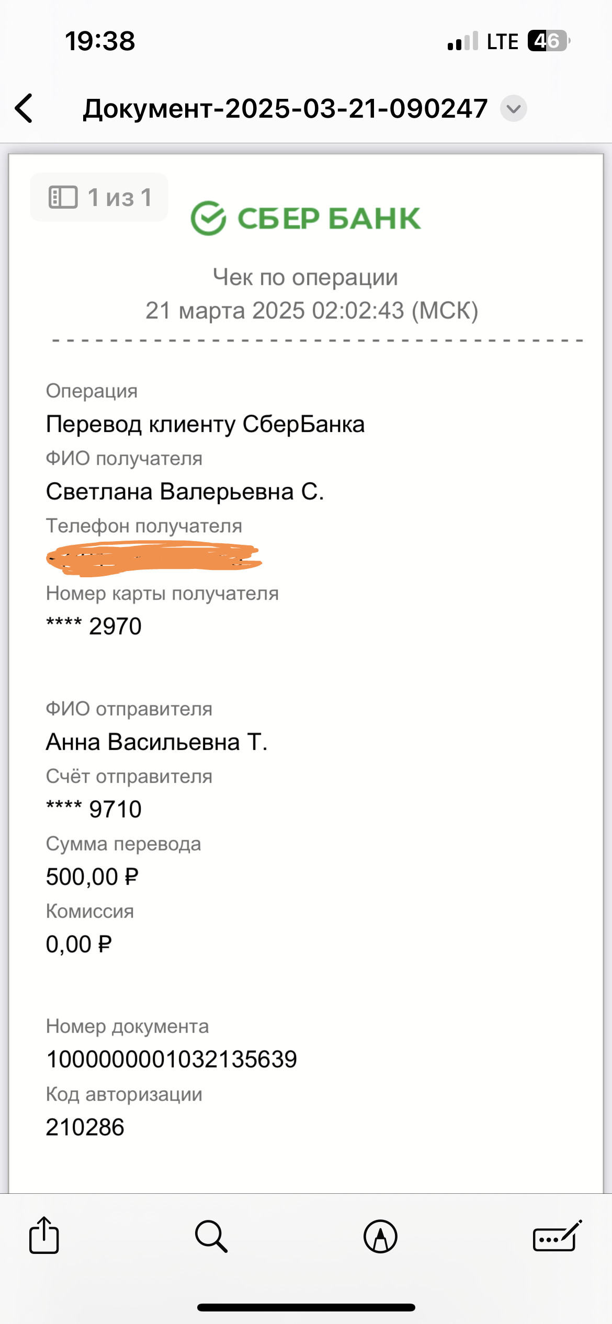Tap the orange-redacted recipient phone number

click(x=154, y=560)
